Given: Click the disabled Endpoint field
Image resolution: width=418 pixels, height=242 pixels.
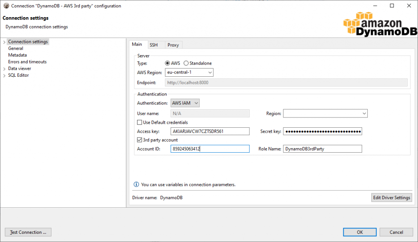Looking at the screenshot, I should [286, 82].
